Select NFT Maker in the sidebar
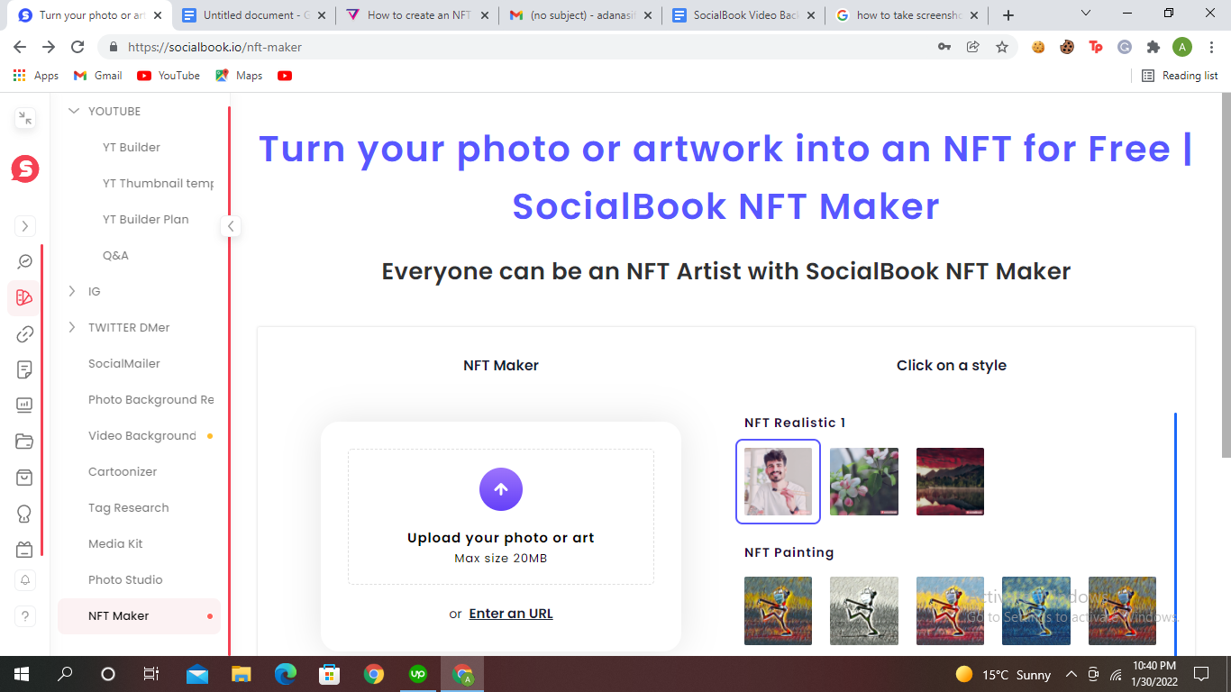This screenshot has width=1231, height=692. coord(139,616)
